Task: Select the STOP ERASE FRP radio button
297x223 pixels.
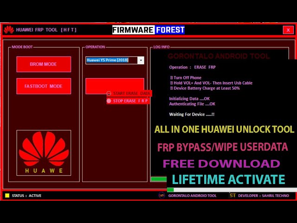Action: (109, 101)
